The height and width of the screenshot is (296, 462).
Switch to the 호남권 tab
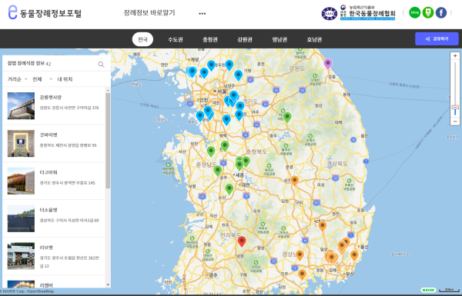314,39
